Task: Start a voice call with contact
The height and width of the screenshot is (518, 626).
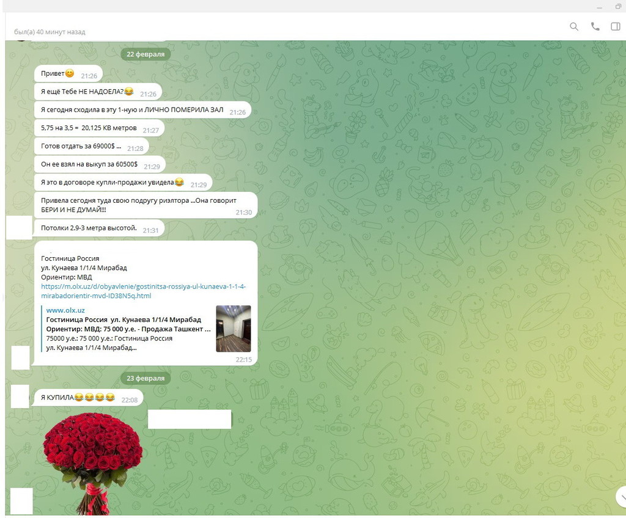Action: coord(595,26)
